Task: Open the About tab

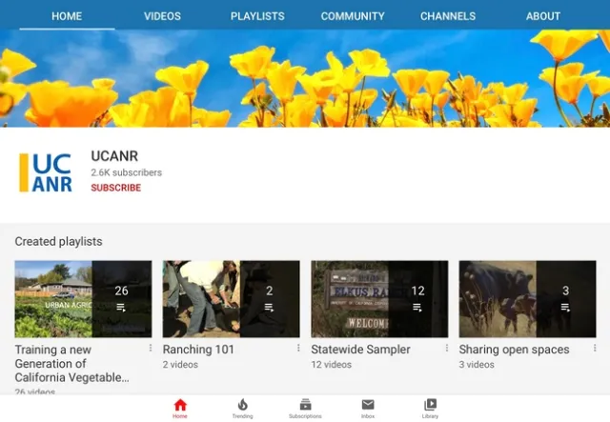Action: coord(543,16)
